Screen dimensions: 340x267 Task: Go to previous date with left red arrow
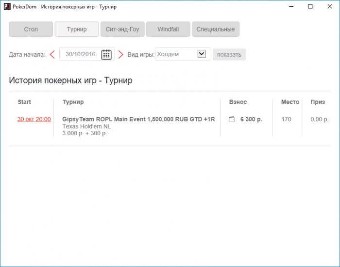pyautogui.click(x=52, y=54)
